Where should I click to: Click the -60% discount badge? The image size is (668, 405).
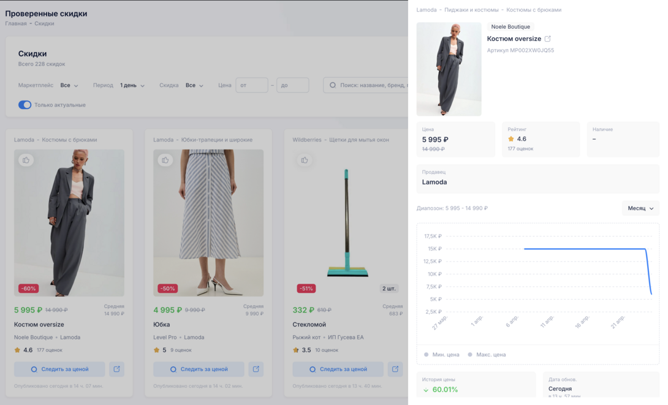click(29, 289)
